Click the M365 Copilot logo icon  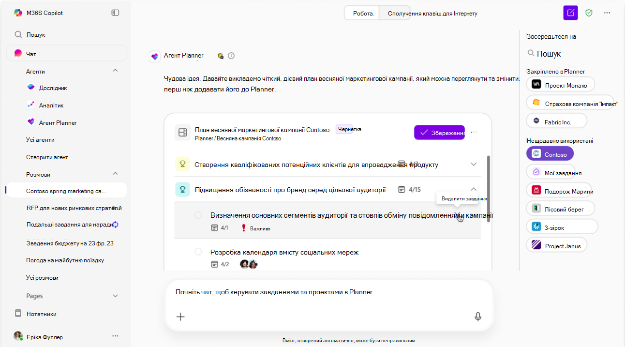click(x=18, y=13)
